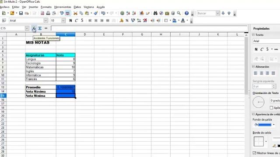Toggle Underline S in formatting toolbar
The width and height of the screenshot is (280, 157).
point(82,20)
